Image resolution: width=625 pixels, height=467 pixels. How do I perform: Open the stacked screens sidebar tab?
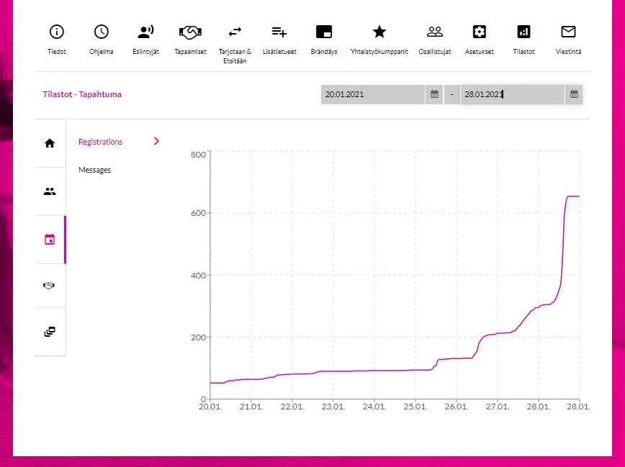50,332
